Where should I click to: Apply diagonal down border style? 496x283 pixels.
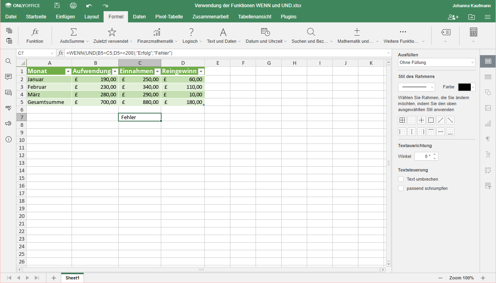(x=450, y=120)
